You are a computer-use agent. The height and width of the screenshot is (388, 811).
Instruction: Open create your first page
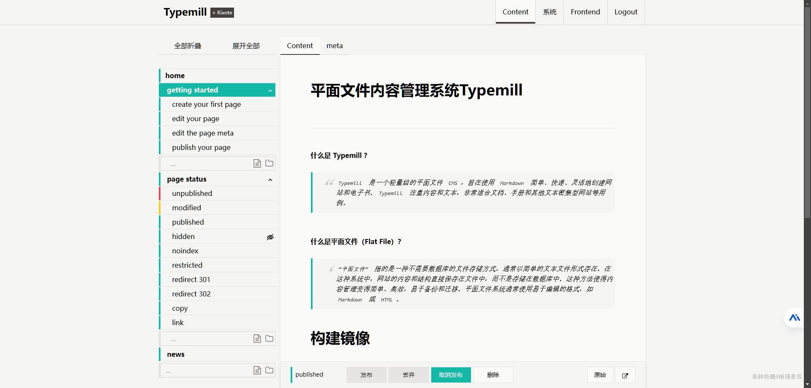[217, 104]
